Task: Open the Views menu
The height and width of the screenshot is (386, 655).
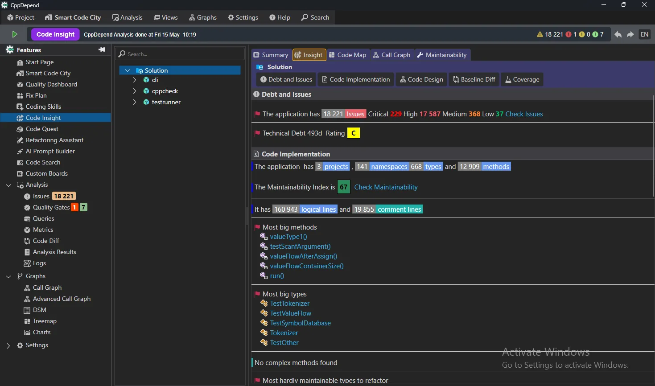Action: click(166, 17)
